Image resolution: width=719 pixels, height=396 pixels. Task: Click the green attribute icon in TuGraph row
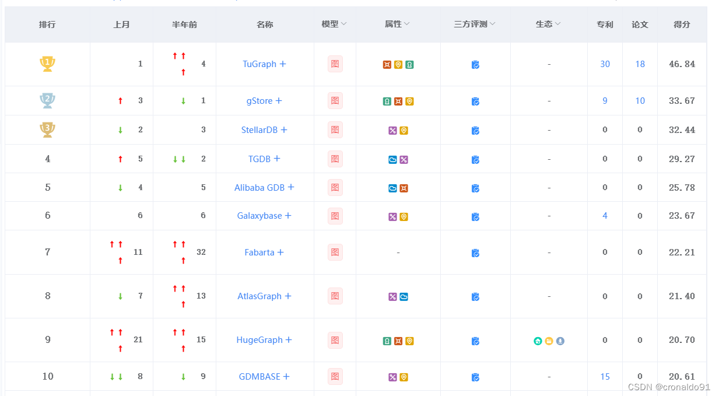pyautogui.click(x=409, y=65)
